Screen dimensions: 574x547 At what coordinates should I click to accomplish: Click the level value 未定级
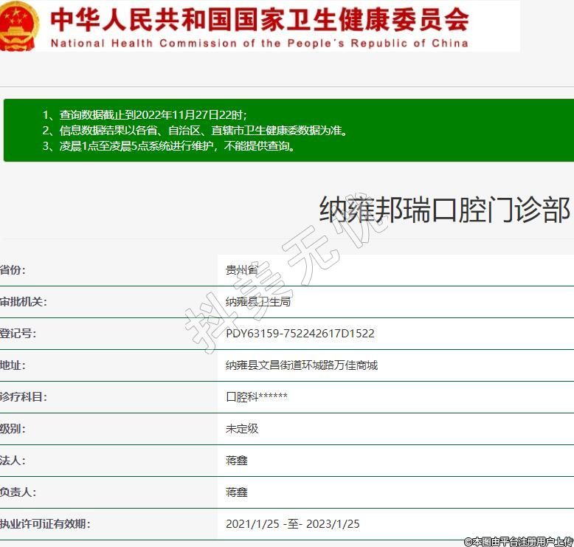[x=241, y=429]
